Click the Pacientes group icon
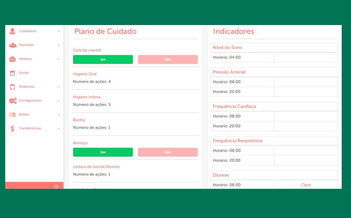This screenshot has height=218, width=351. [x=13, y=45]
